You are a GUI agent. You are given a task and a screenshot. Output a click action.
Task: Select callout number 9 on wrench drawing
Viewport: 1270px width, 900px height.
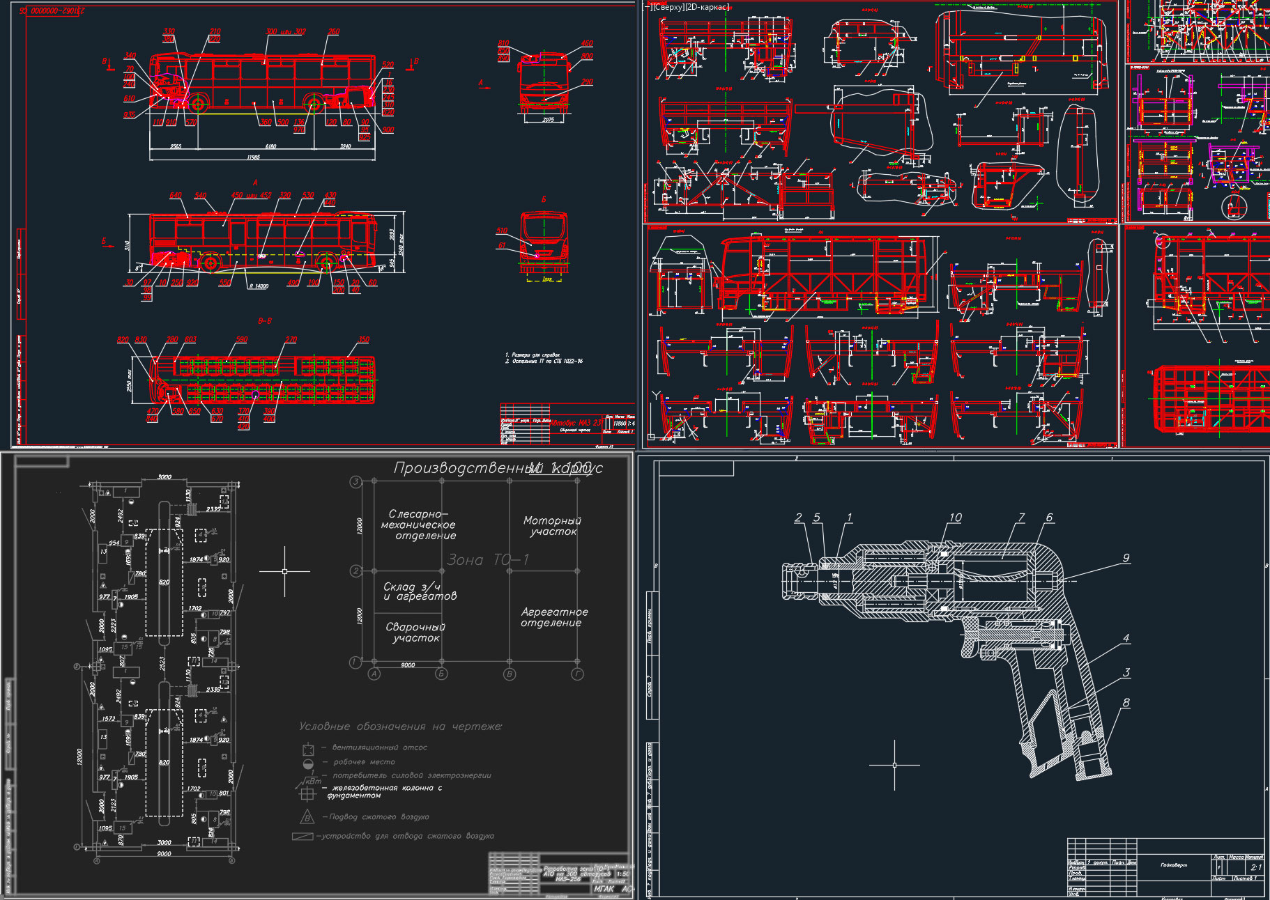pyautogui.click(x=1126, y=558)
